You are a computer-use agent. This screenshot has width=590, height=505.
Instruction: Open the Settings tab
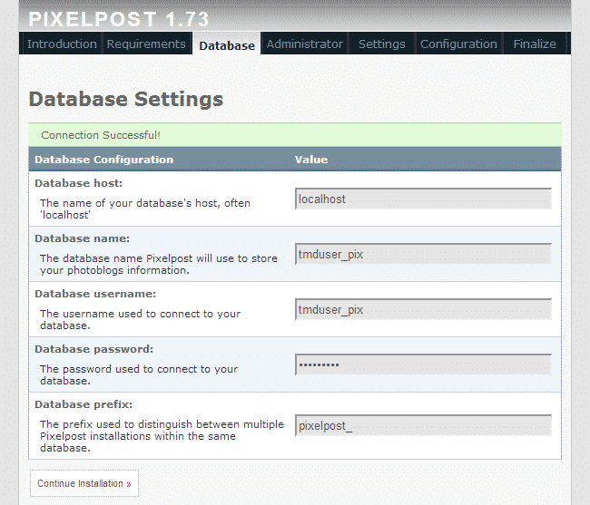381,44
